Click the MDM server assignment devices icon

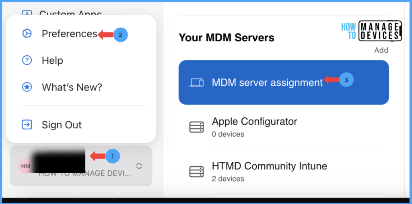(x=197, y=83)
